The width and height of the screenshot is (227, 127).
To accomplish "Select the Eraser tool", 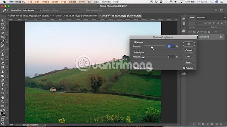I will (x=2, y=63).
